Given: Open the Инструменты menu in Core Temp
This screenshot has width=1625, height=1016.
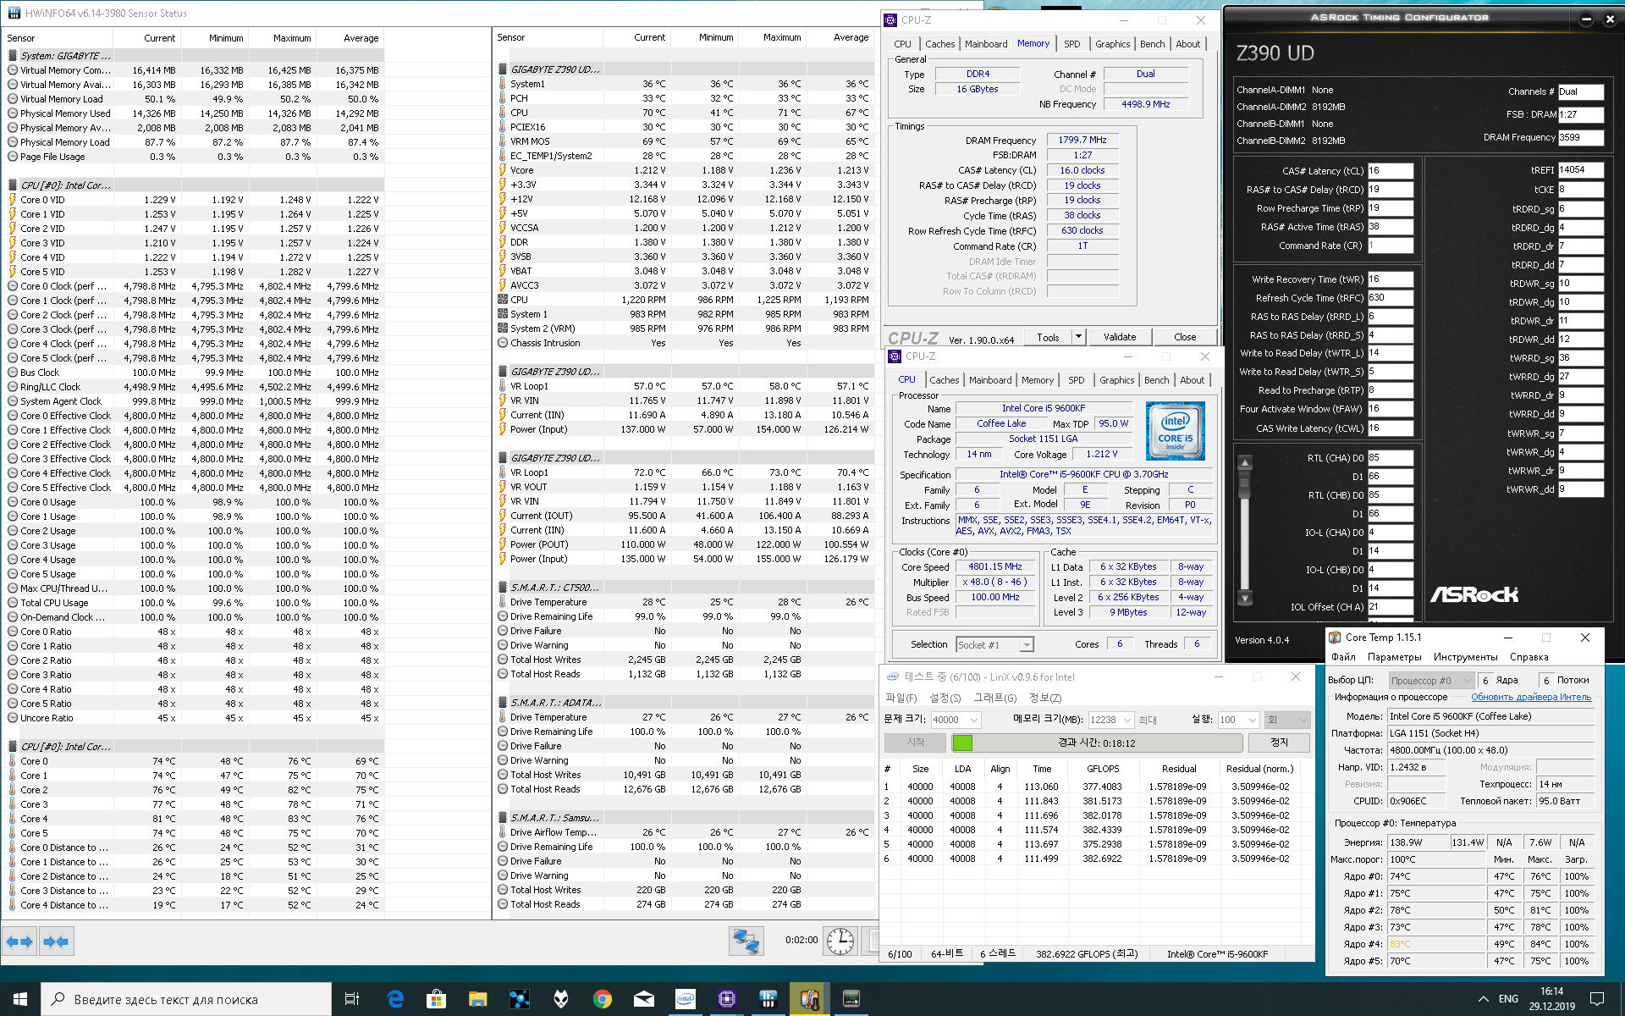Looking at the screenshot, I should (1465, 657).
